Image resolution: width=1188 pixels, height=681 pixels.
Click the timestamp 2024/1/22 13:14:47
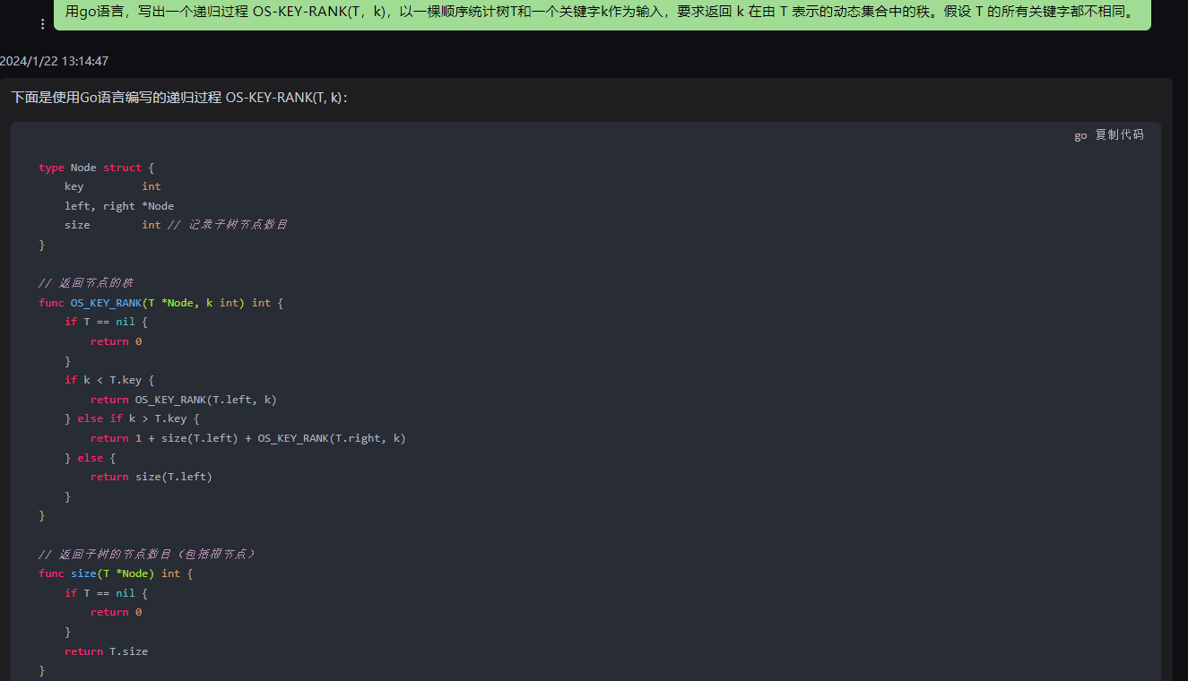click(54, 61)
